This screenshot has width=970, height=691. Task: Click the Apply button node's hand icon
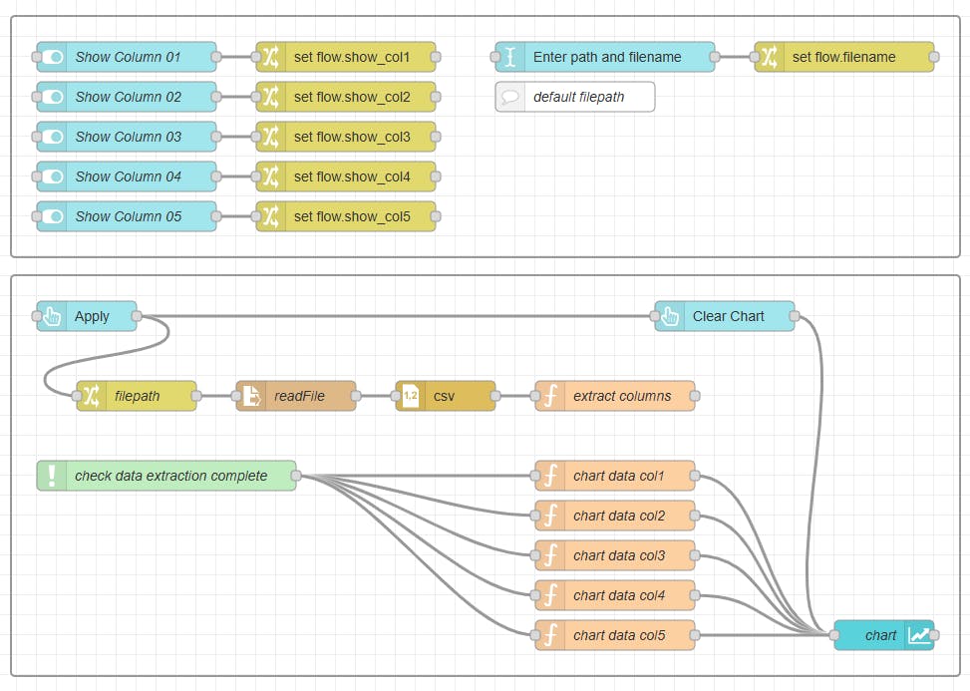53,316
